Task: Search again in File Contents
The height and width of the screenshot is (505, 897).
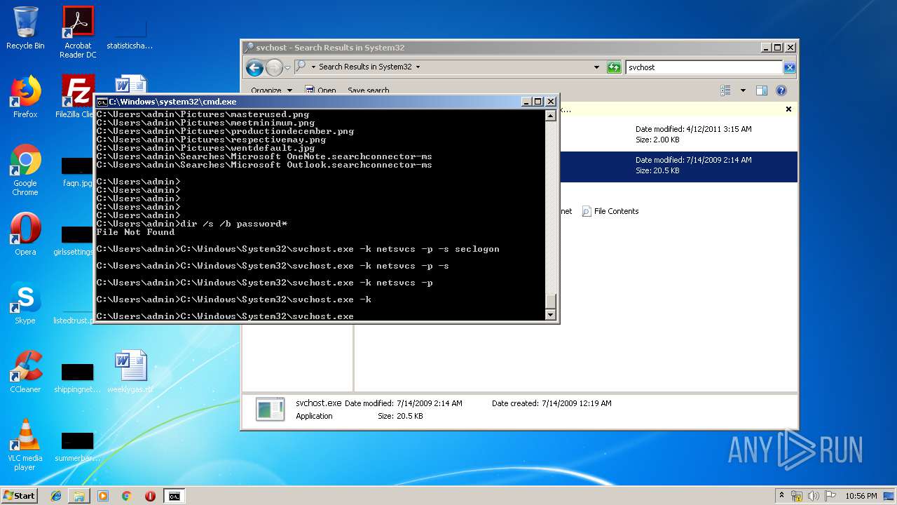Action: pyautogui.click(x=610, y=211)
